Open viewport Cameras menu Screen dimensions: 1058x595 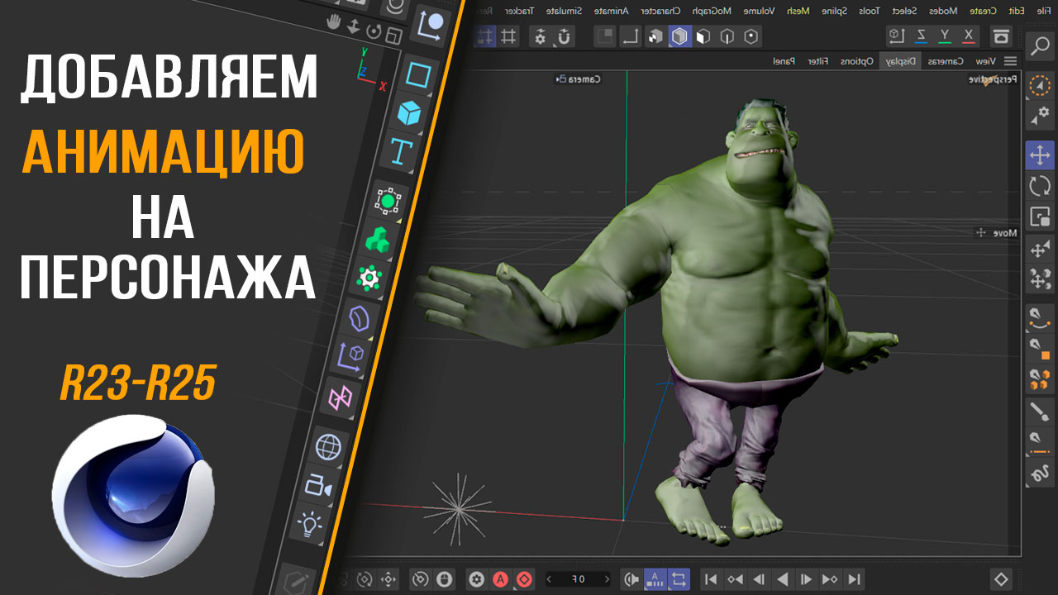945,61
